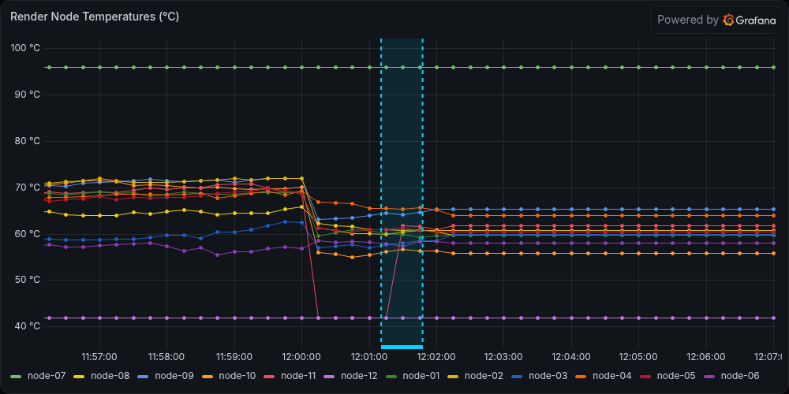This screenshot has width=789, height=394.
Task: Click the 50 °C axis label
Action: (x=27, y=280)
